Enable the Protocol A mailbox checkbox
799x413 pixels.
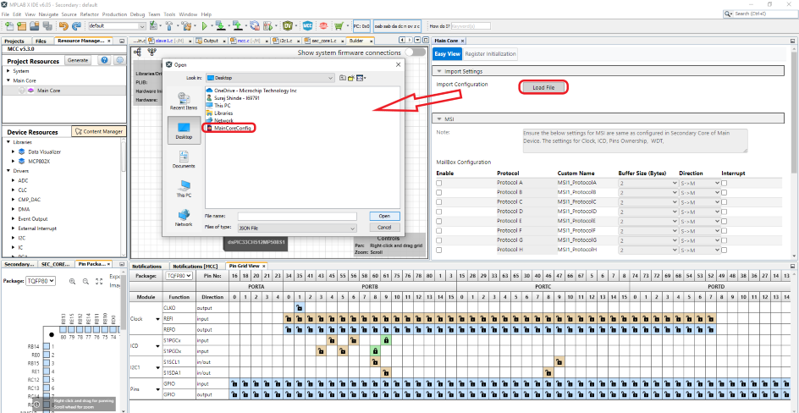point(438,183)
